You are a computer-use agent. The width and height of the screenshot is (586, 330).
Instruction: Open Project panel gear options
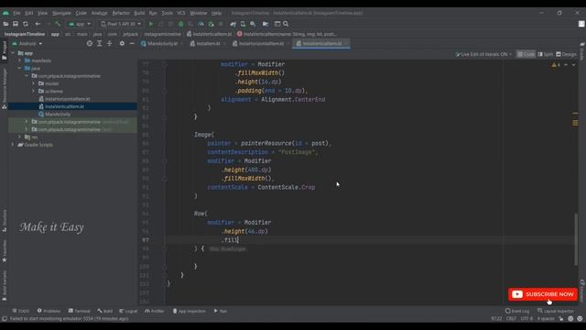(x=122, y=44)
